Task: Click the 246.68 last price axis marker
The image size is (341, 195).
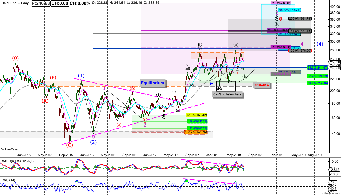Action: point(335,65)
